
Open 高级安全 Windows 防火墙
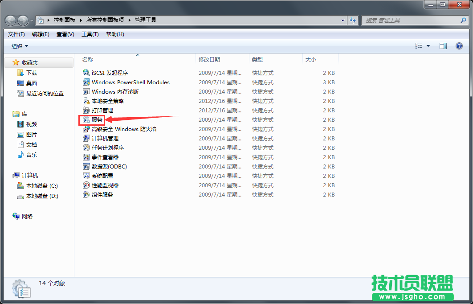coord(117,129)
